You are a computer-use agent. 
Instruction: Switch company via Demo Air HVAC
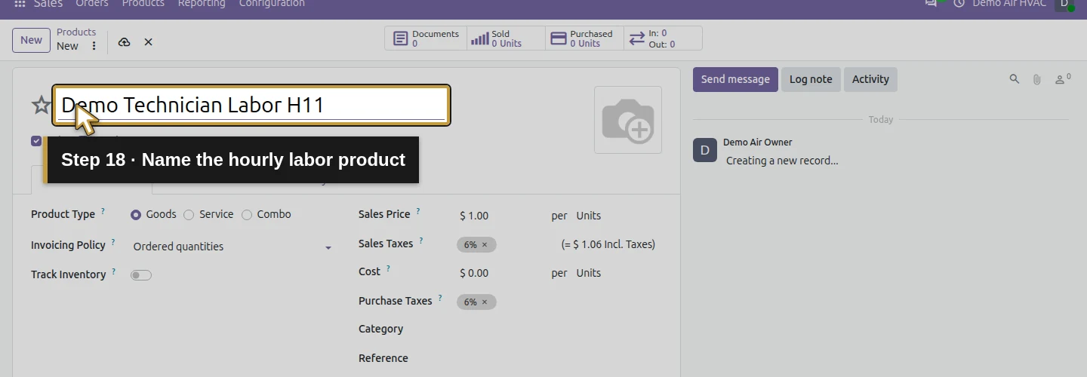point(1009,4)
